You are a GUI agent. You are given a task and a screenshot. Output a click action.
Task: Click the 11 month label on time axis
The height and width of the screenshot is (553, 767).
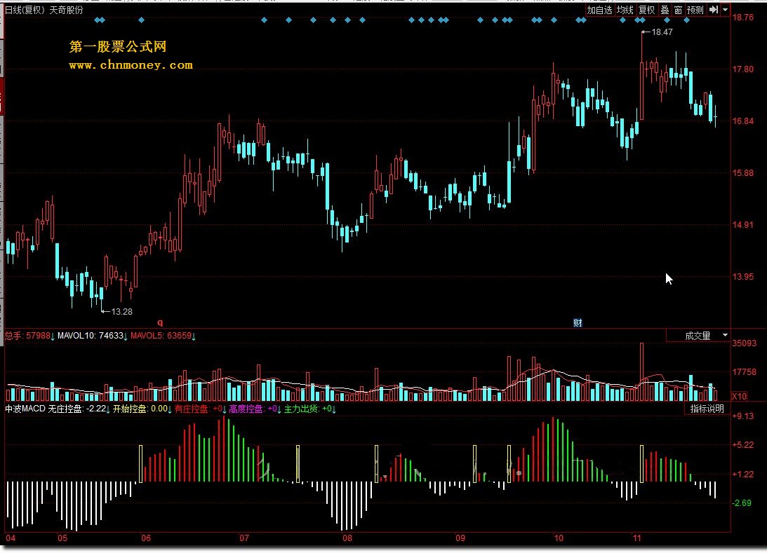(x=636, y=538)
